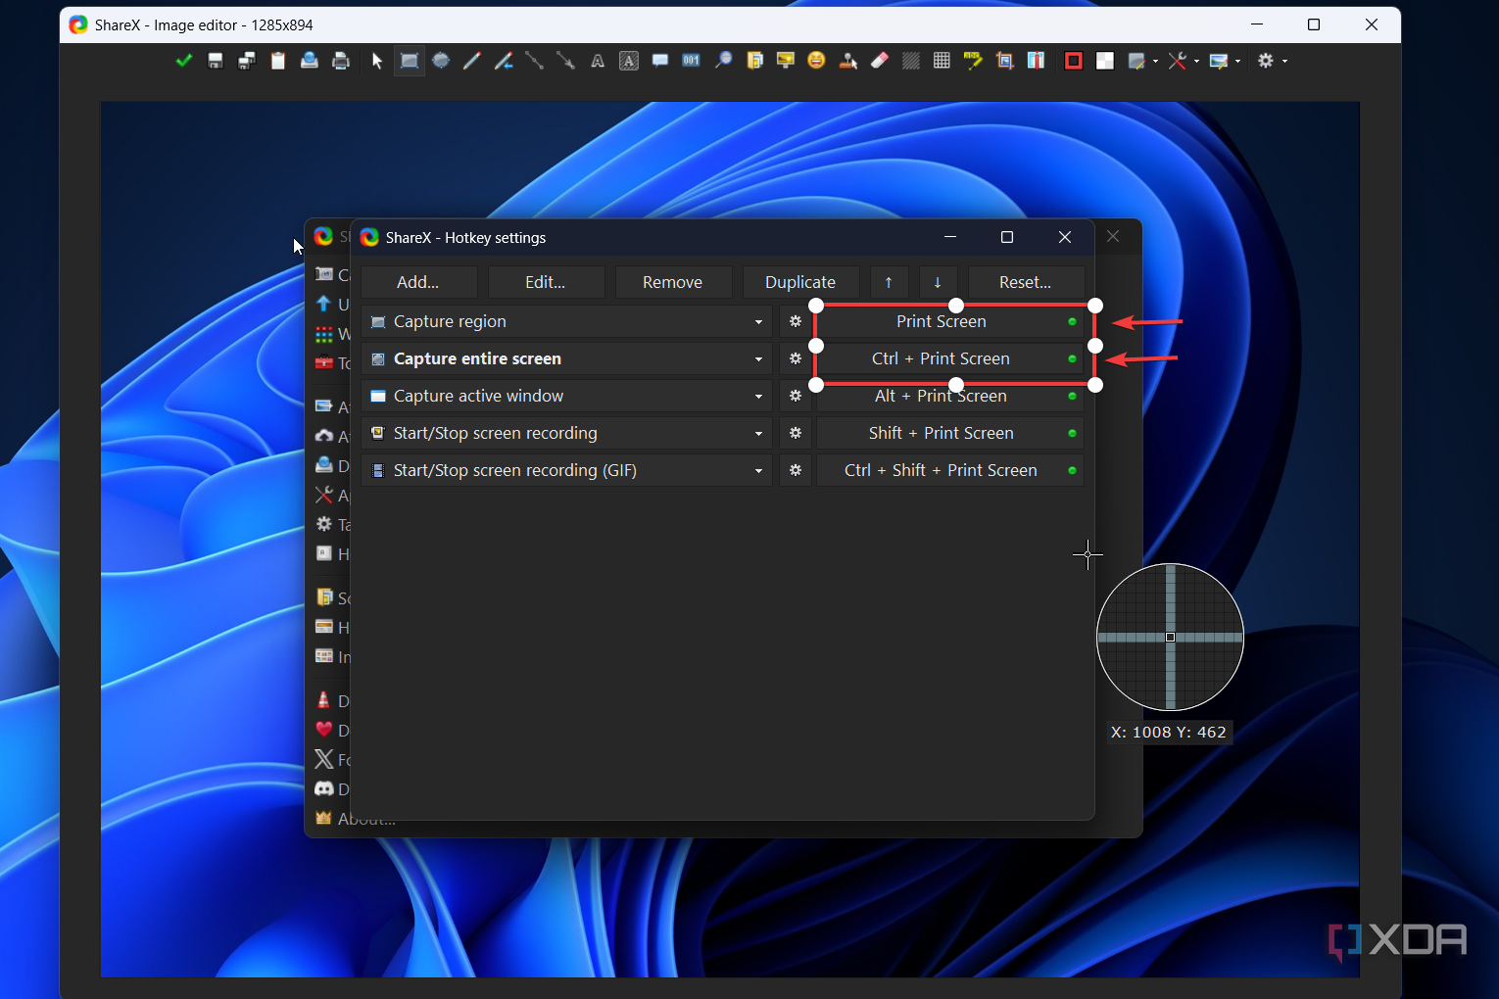Expand Start/Stop screen recording dropdown
This screenshot has height=999, width=1499.
(758, 434)
